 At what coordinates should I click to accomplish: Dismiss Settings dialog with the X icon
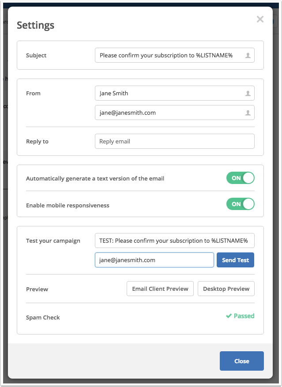pyautogui.click(x=260, y=19)
